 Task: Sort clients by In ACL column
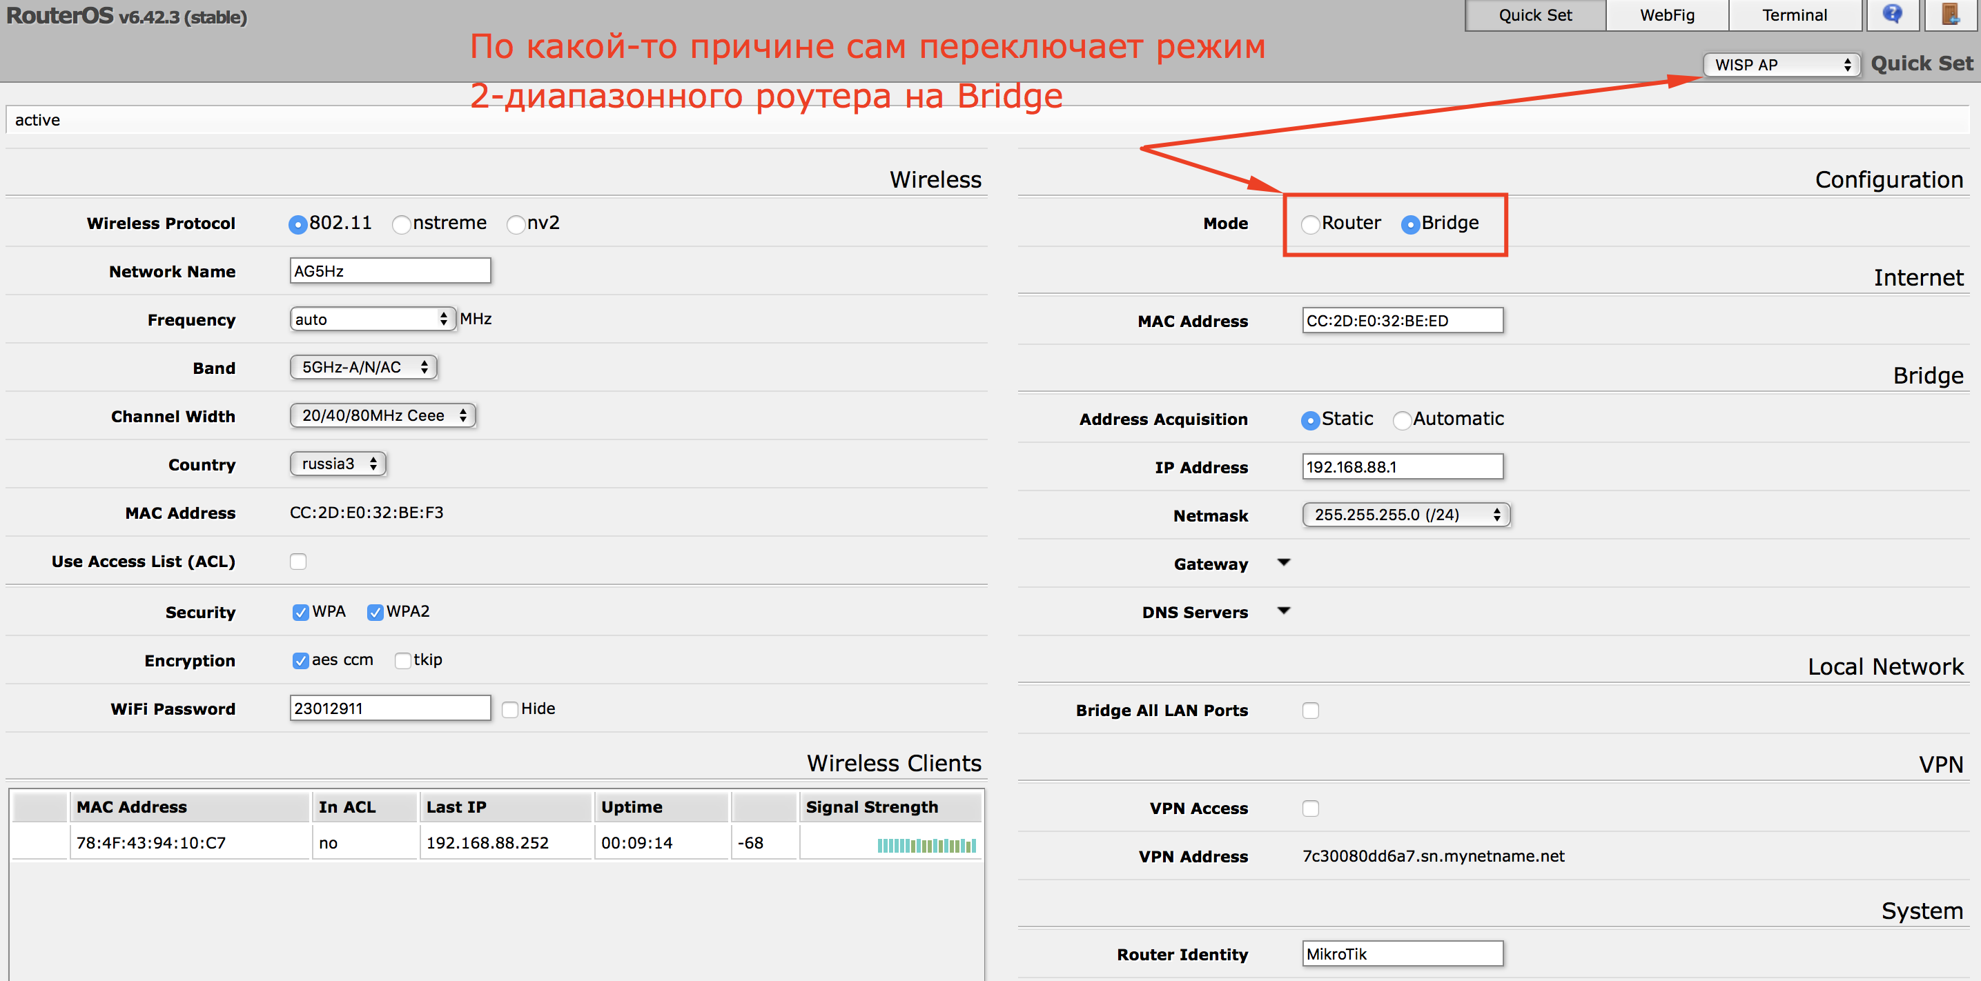[365, 807]
